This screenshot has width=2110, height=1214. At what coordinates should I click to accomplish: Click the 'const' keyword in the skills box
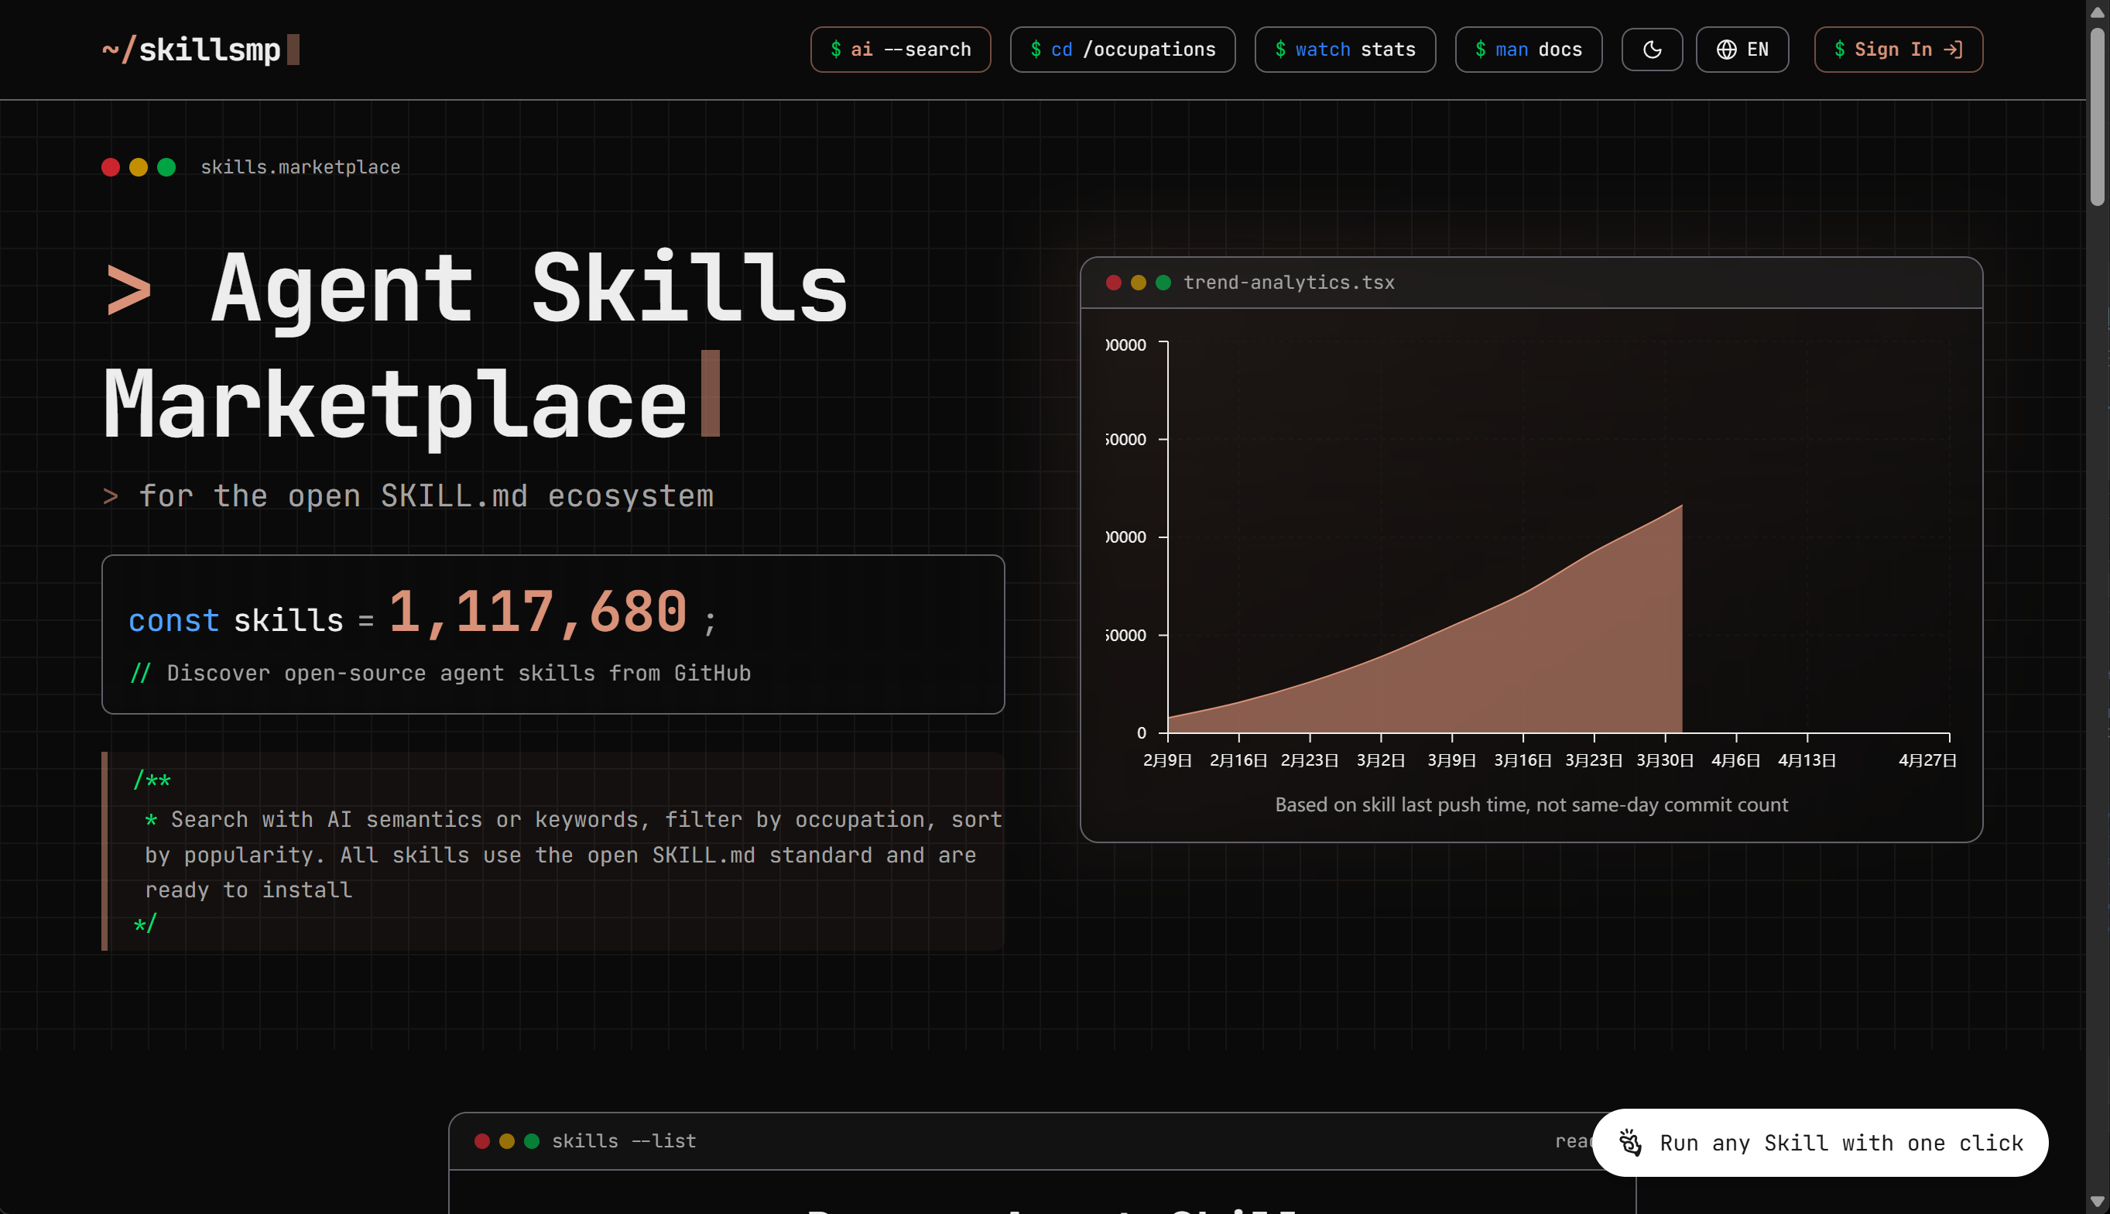(173, 620)
